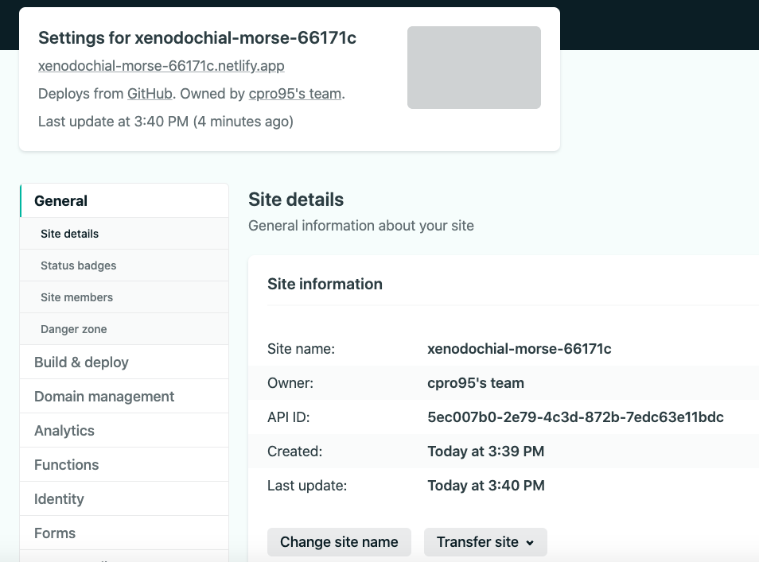Open Forms settings in the sidebar

click(x=124, y=533)
